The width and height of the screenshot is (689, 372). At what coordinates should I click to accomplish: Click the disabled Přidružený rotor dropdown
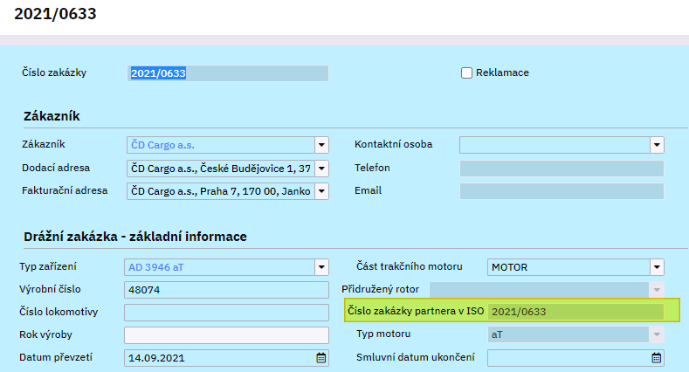(545, 289)
